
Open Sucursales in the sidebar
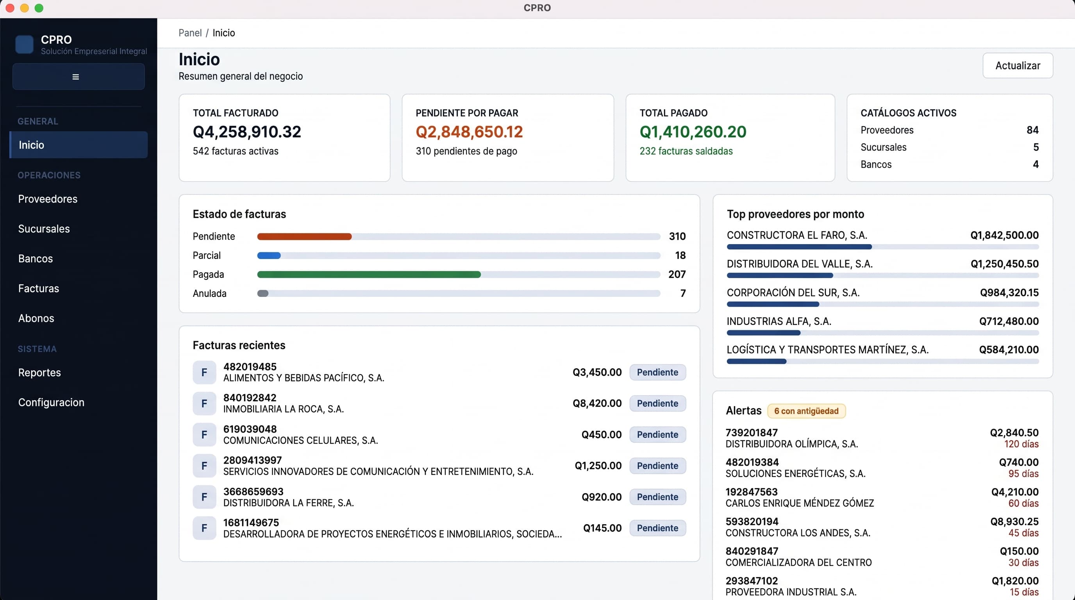(79, 229)
